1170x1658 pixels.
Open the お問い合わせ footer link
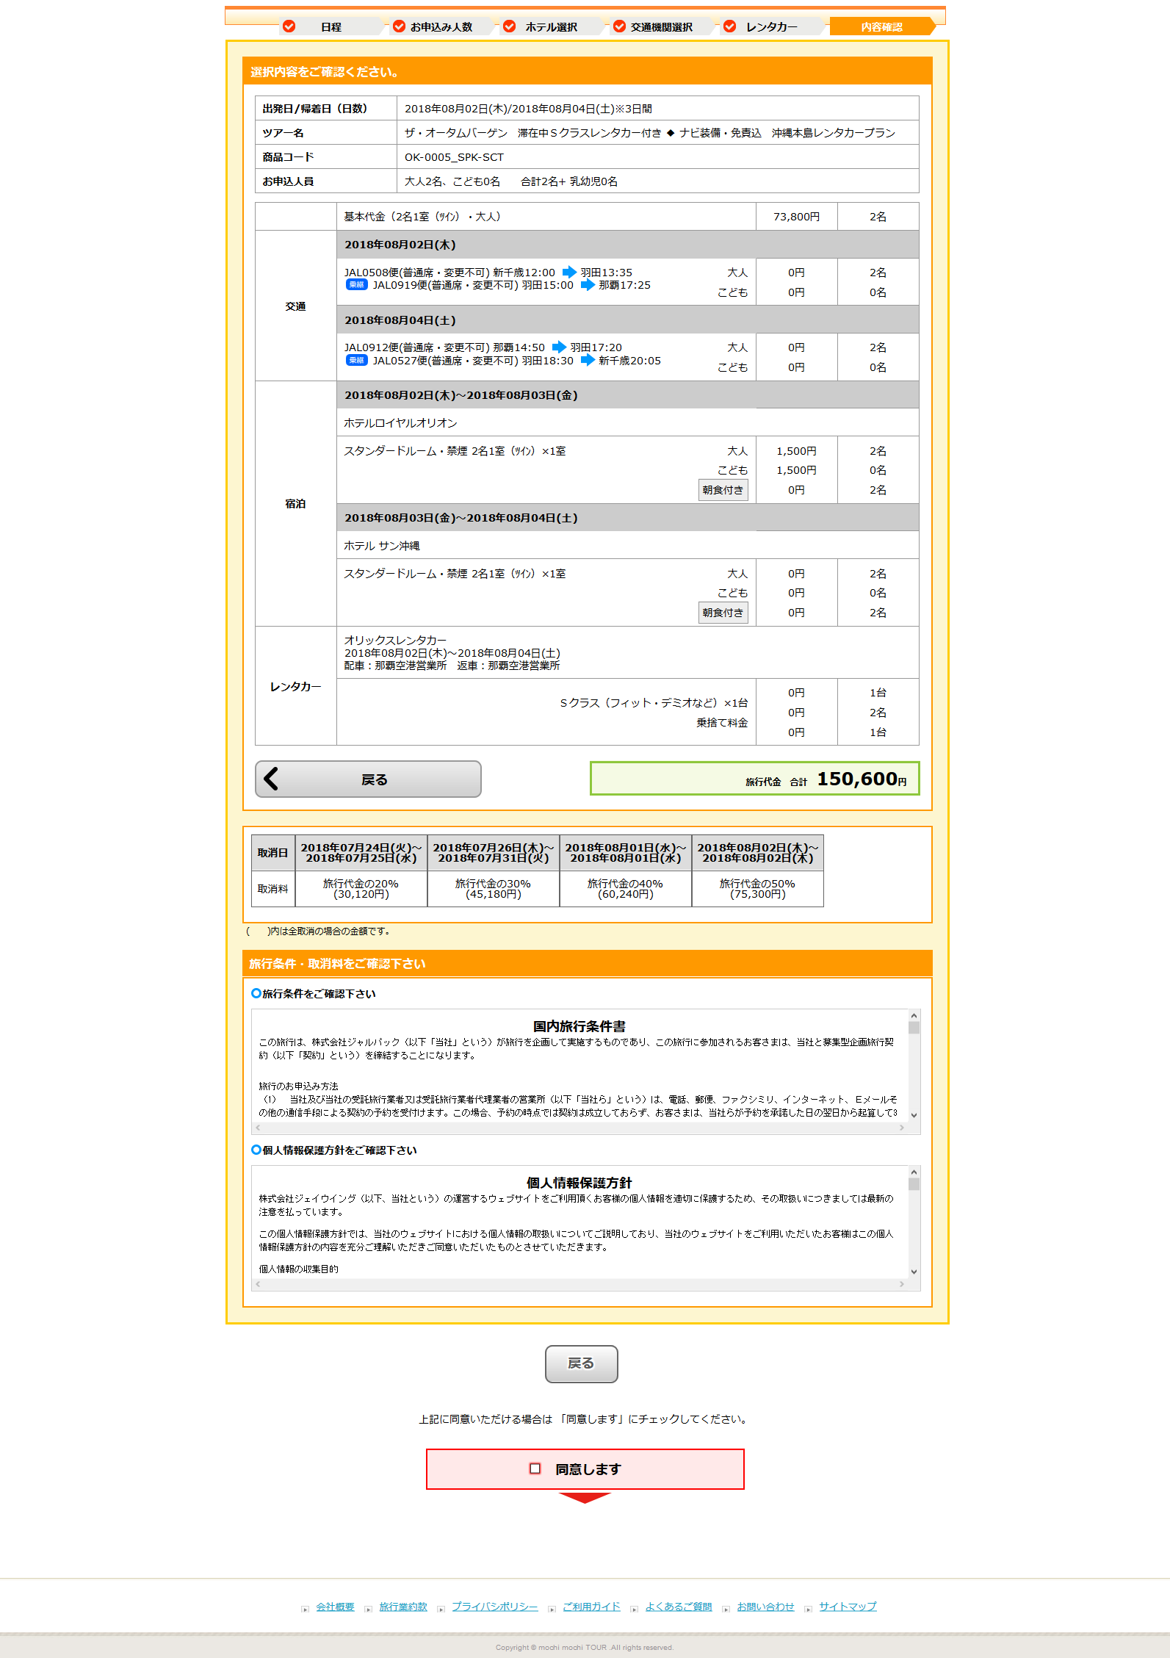pos(766,1607)
